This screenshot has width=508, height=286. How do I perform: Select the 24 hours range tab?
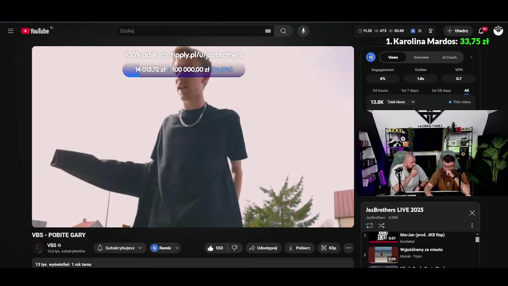[380, 91]
